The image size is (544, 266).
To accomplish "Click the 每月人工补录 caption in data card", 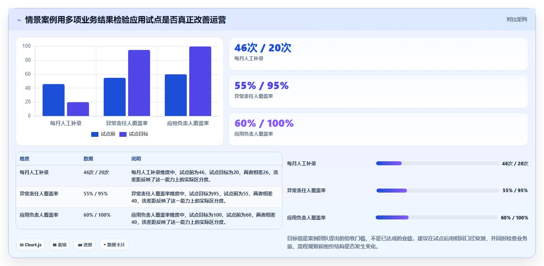I will 249,59.
